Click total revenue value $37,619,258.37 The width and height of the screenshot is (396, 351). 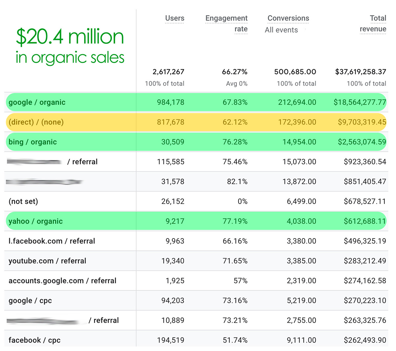[x=361, y=72]
